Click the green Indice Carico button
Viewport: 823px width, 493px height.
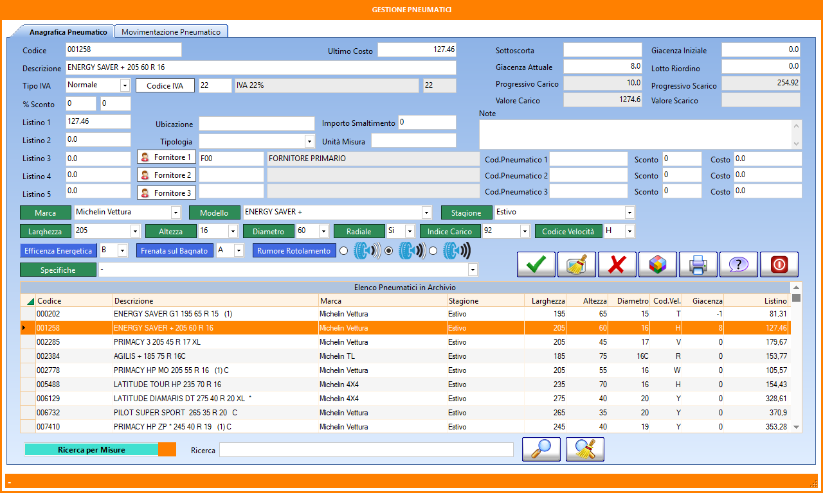450,231
